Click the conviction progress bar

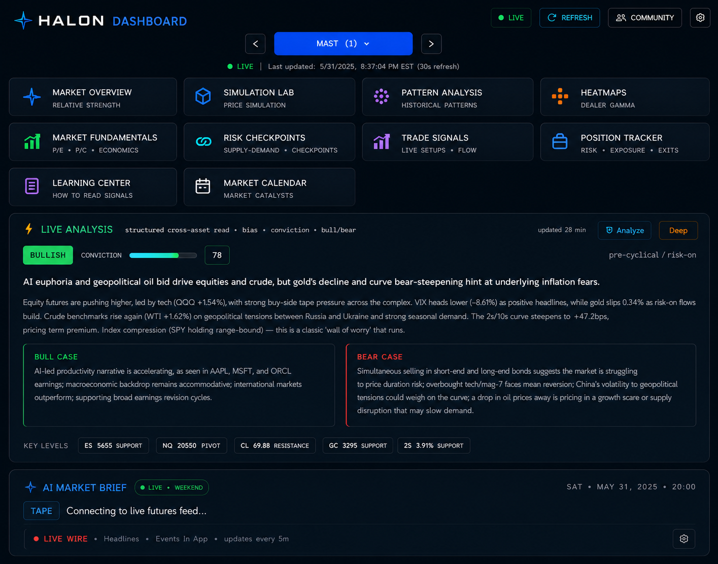[163, 255]
